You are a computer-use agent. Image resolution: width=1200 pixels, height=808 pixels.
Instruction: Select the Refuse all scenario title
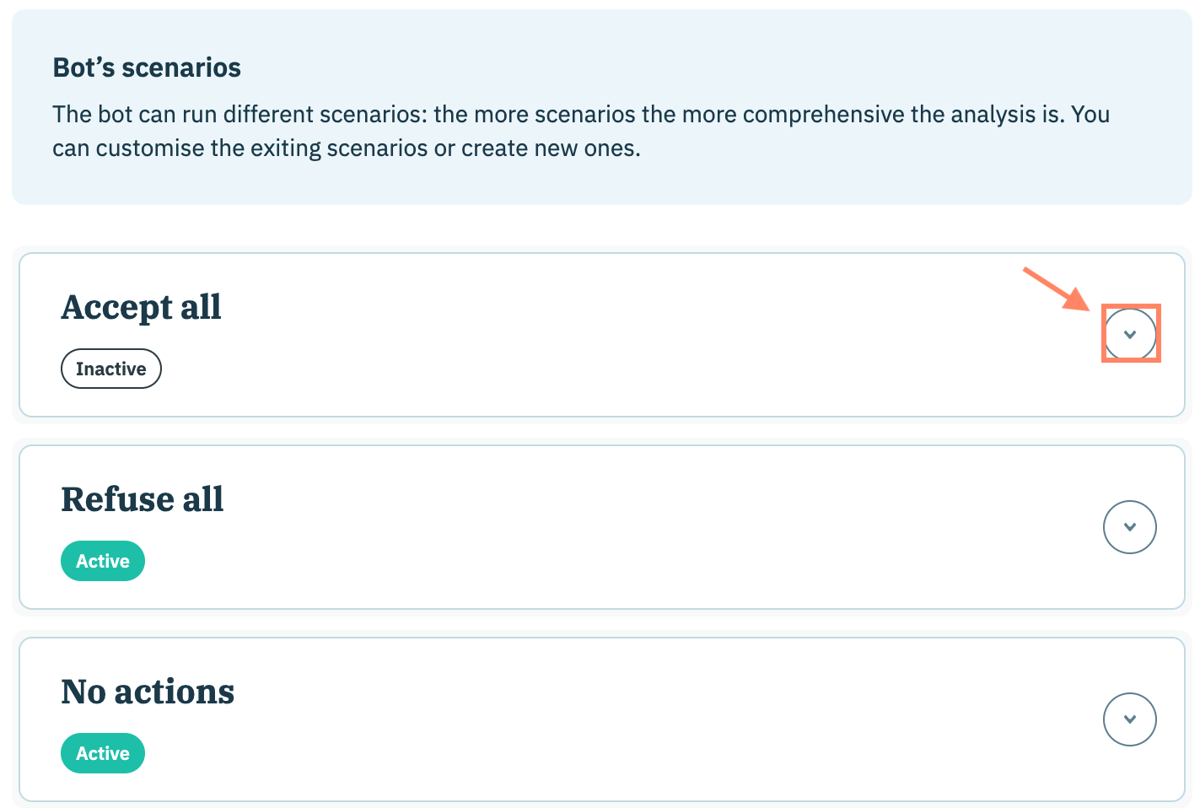click(143, 499)
